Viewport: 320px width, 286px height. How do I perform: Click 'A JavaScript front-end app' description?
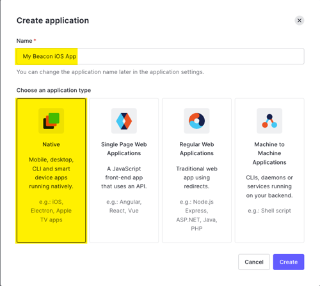124,177
